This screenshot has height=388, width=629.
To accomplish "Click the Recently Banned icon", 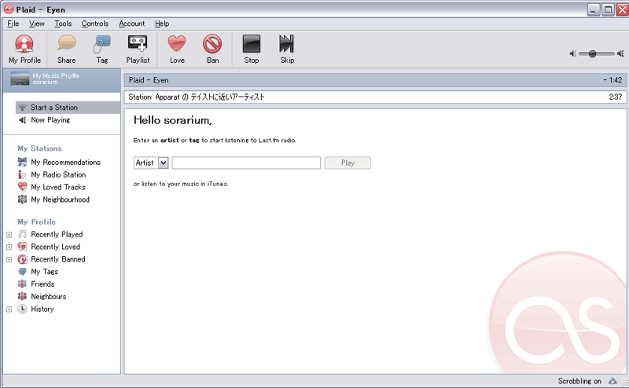I will (x=22, y=259).
